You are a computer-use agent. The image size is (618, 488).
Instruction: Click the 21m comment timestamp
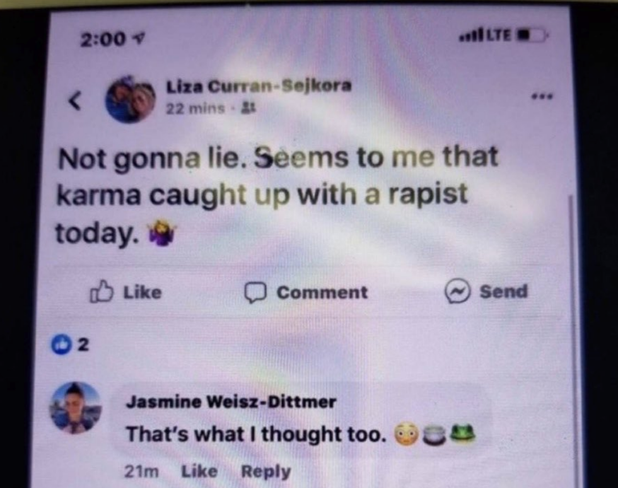click(141, 472)
